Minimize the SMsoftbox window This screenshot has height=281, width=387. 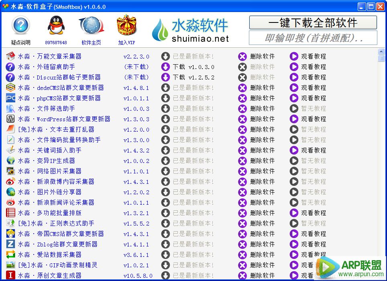point(362,7)
